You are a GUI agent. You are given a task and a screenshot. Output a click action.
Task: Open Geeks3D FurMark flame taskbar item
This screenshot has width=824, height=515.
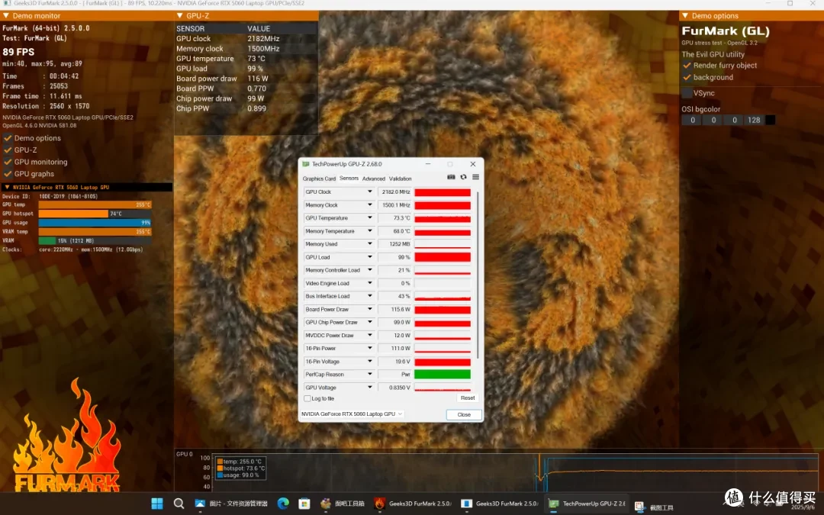413,504
